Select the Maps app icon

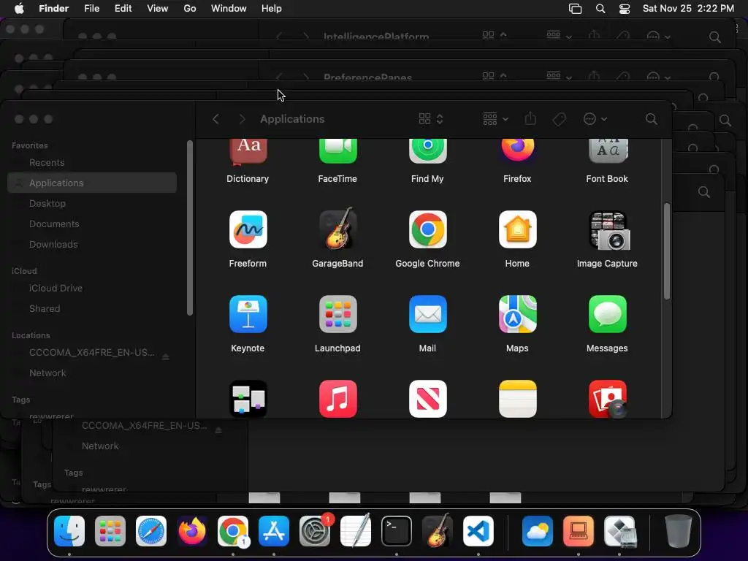point(517,314)
